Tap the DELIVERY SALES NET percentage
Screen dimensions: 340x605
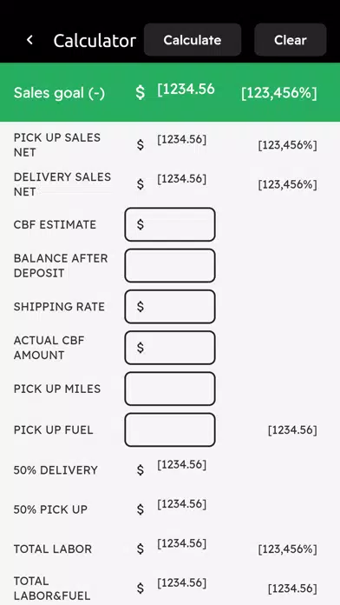[x=288, y=185]
